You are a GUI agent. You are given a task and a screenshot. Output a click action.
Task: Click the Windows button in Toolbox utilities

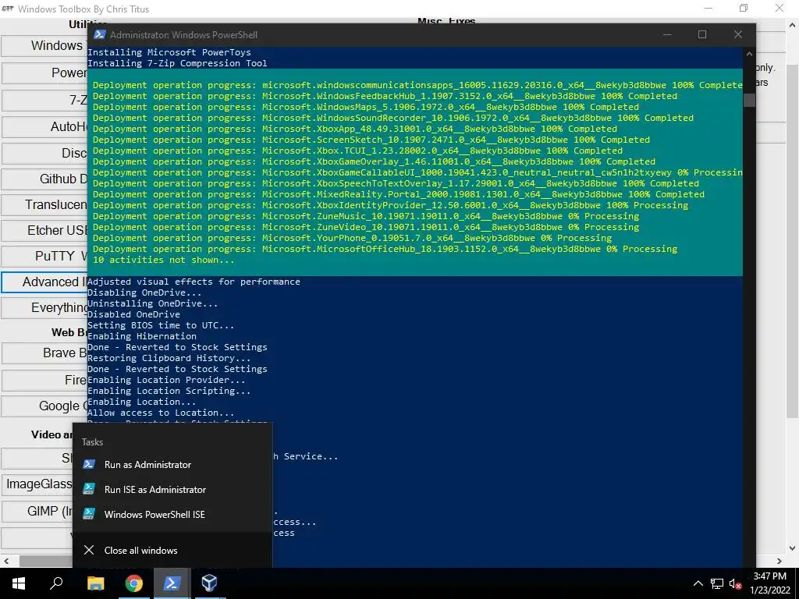tap(44, 46)
